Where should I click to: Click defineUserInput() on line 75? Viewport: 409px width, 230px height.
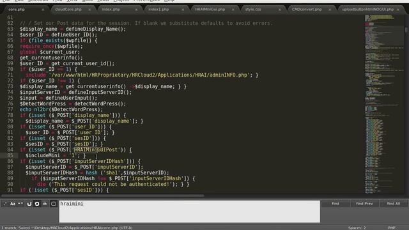(x=70, y=98)
